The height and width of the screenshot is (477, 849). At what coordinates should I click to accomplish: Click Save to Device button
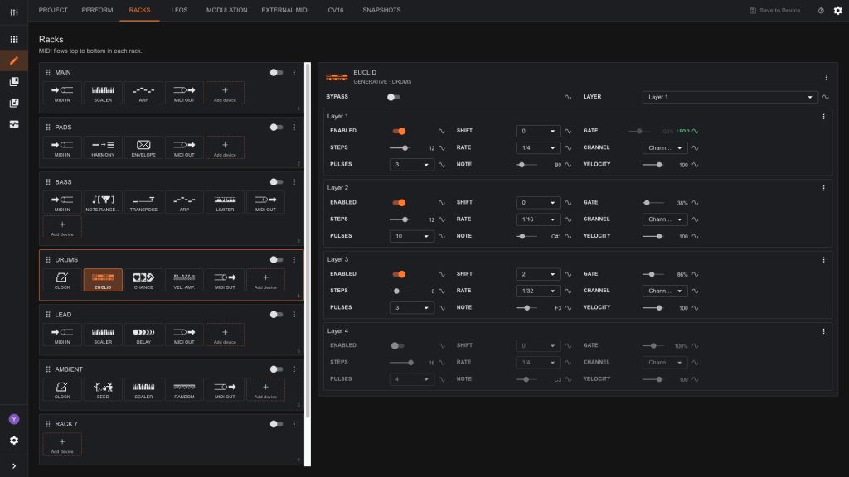pyautogui.click(x=775, y=10)
